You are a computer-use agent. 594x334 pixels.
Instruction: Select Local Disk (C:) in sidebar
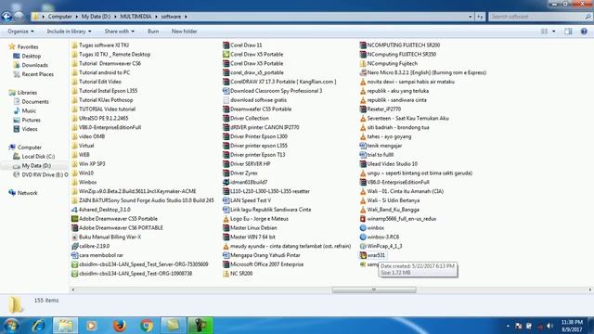point(38,157)
